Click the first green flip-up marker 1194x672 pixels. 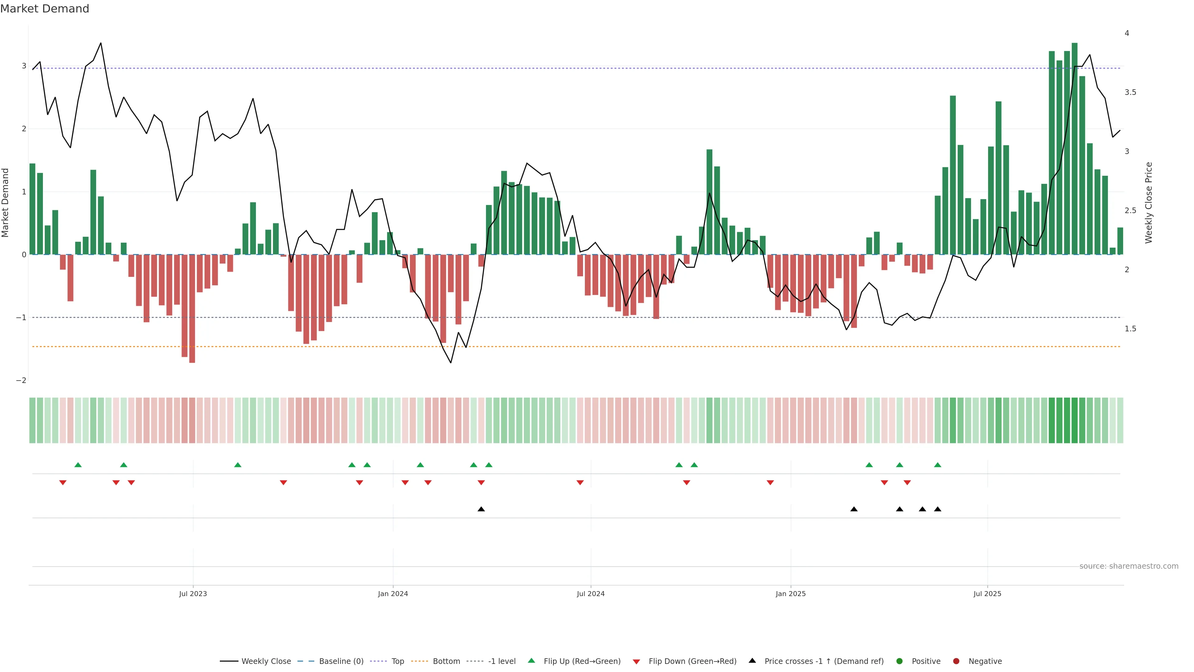tap(78, 465)
